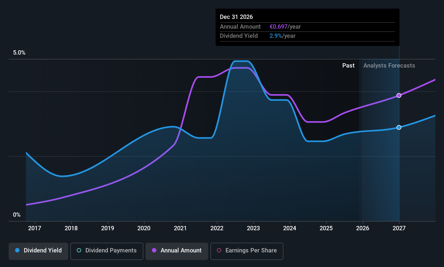This screenshot has height=267, width=444.
Task: Click the 2017 x-axis year label
Action: (35, 228)
